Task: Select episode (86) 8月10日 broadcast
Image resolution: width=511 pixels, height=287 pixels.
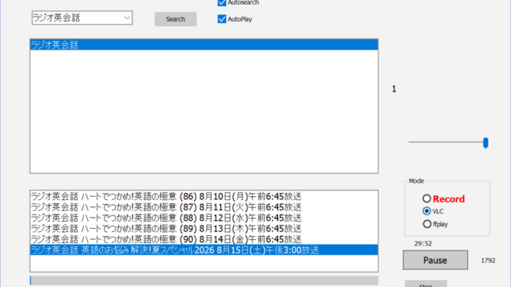Action: pos(204,196)
